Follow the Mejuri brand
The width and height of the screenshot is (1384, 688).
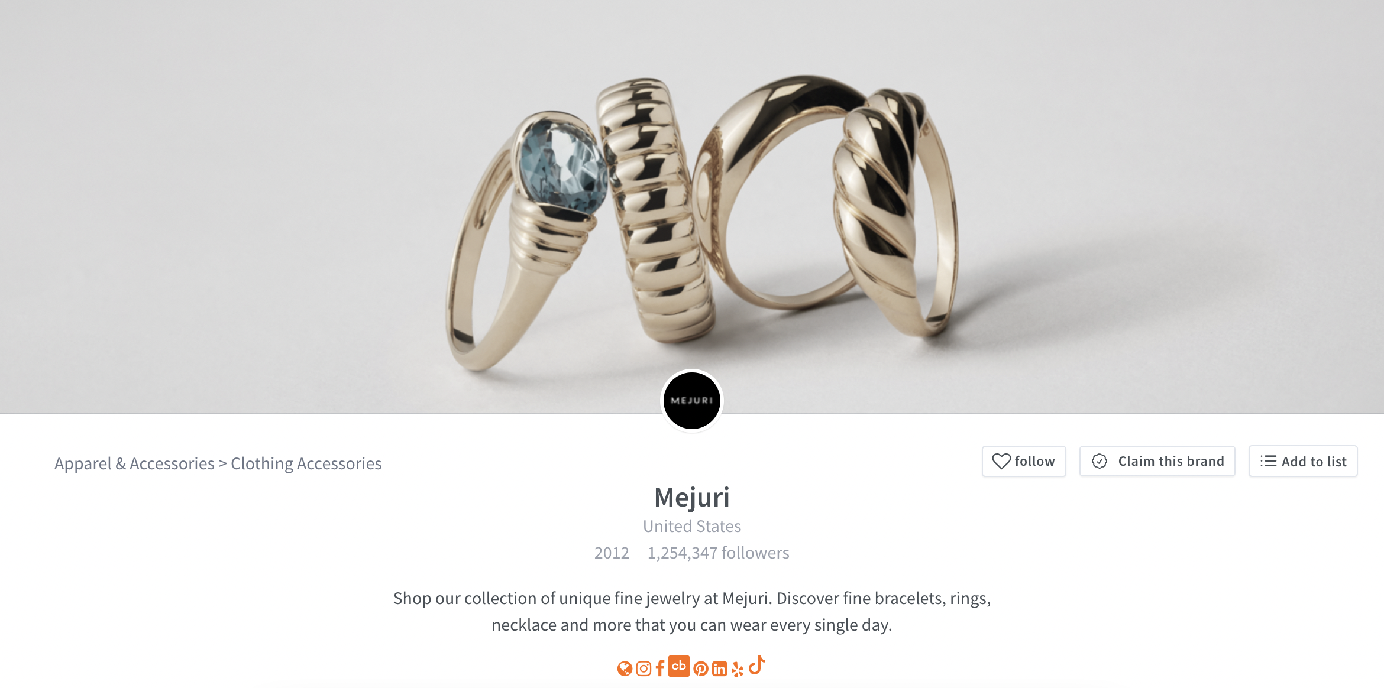1024,461
